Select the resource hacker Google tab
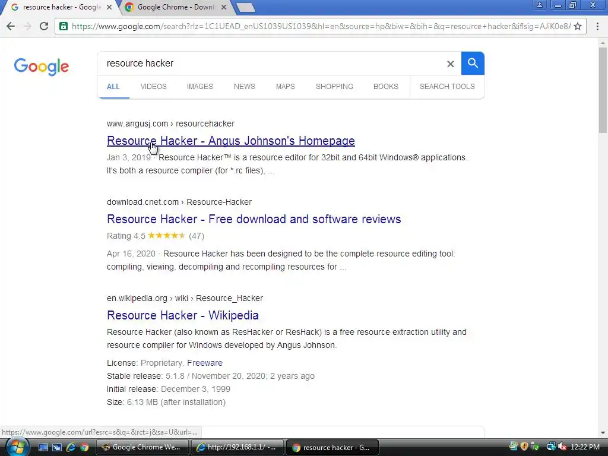Image resolution: width=608 pixels, height=456 pixels. [x=59, y=7]
